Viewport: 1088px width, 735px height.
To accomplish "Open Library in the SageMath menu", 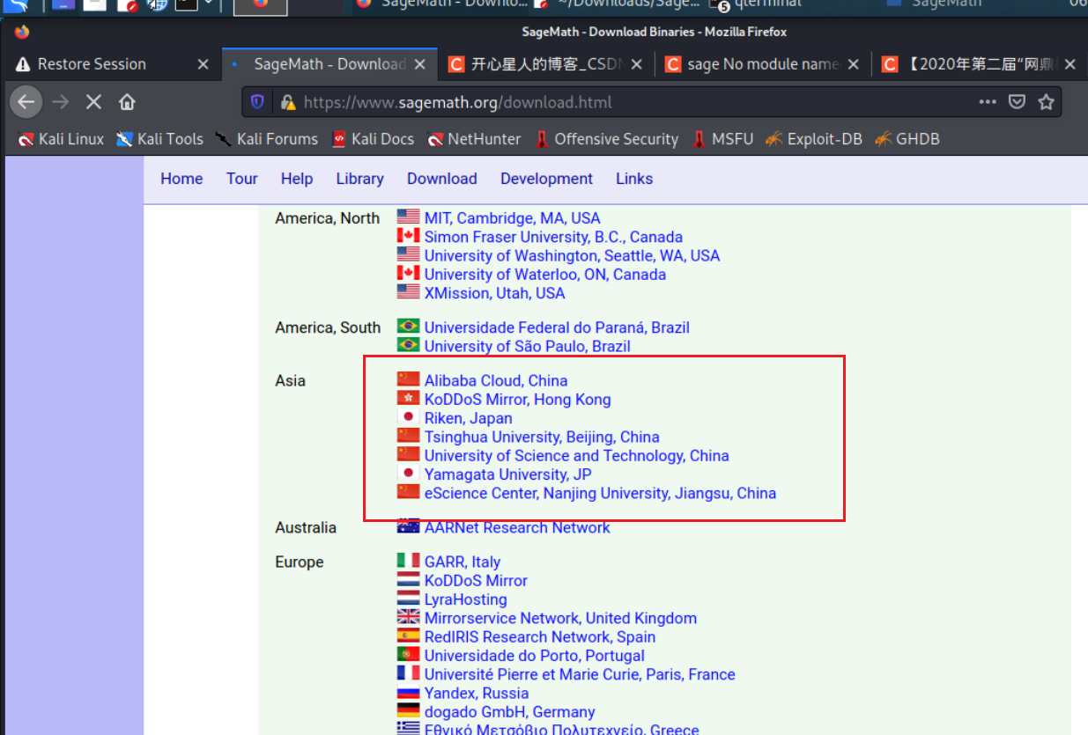I will coord(359,179).
